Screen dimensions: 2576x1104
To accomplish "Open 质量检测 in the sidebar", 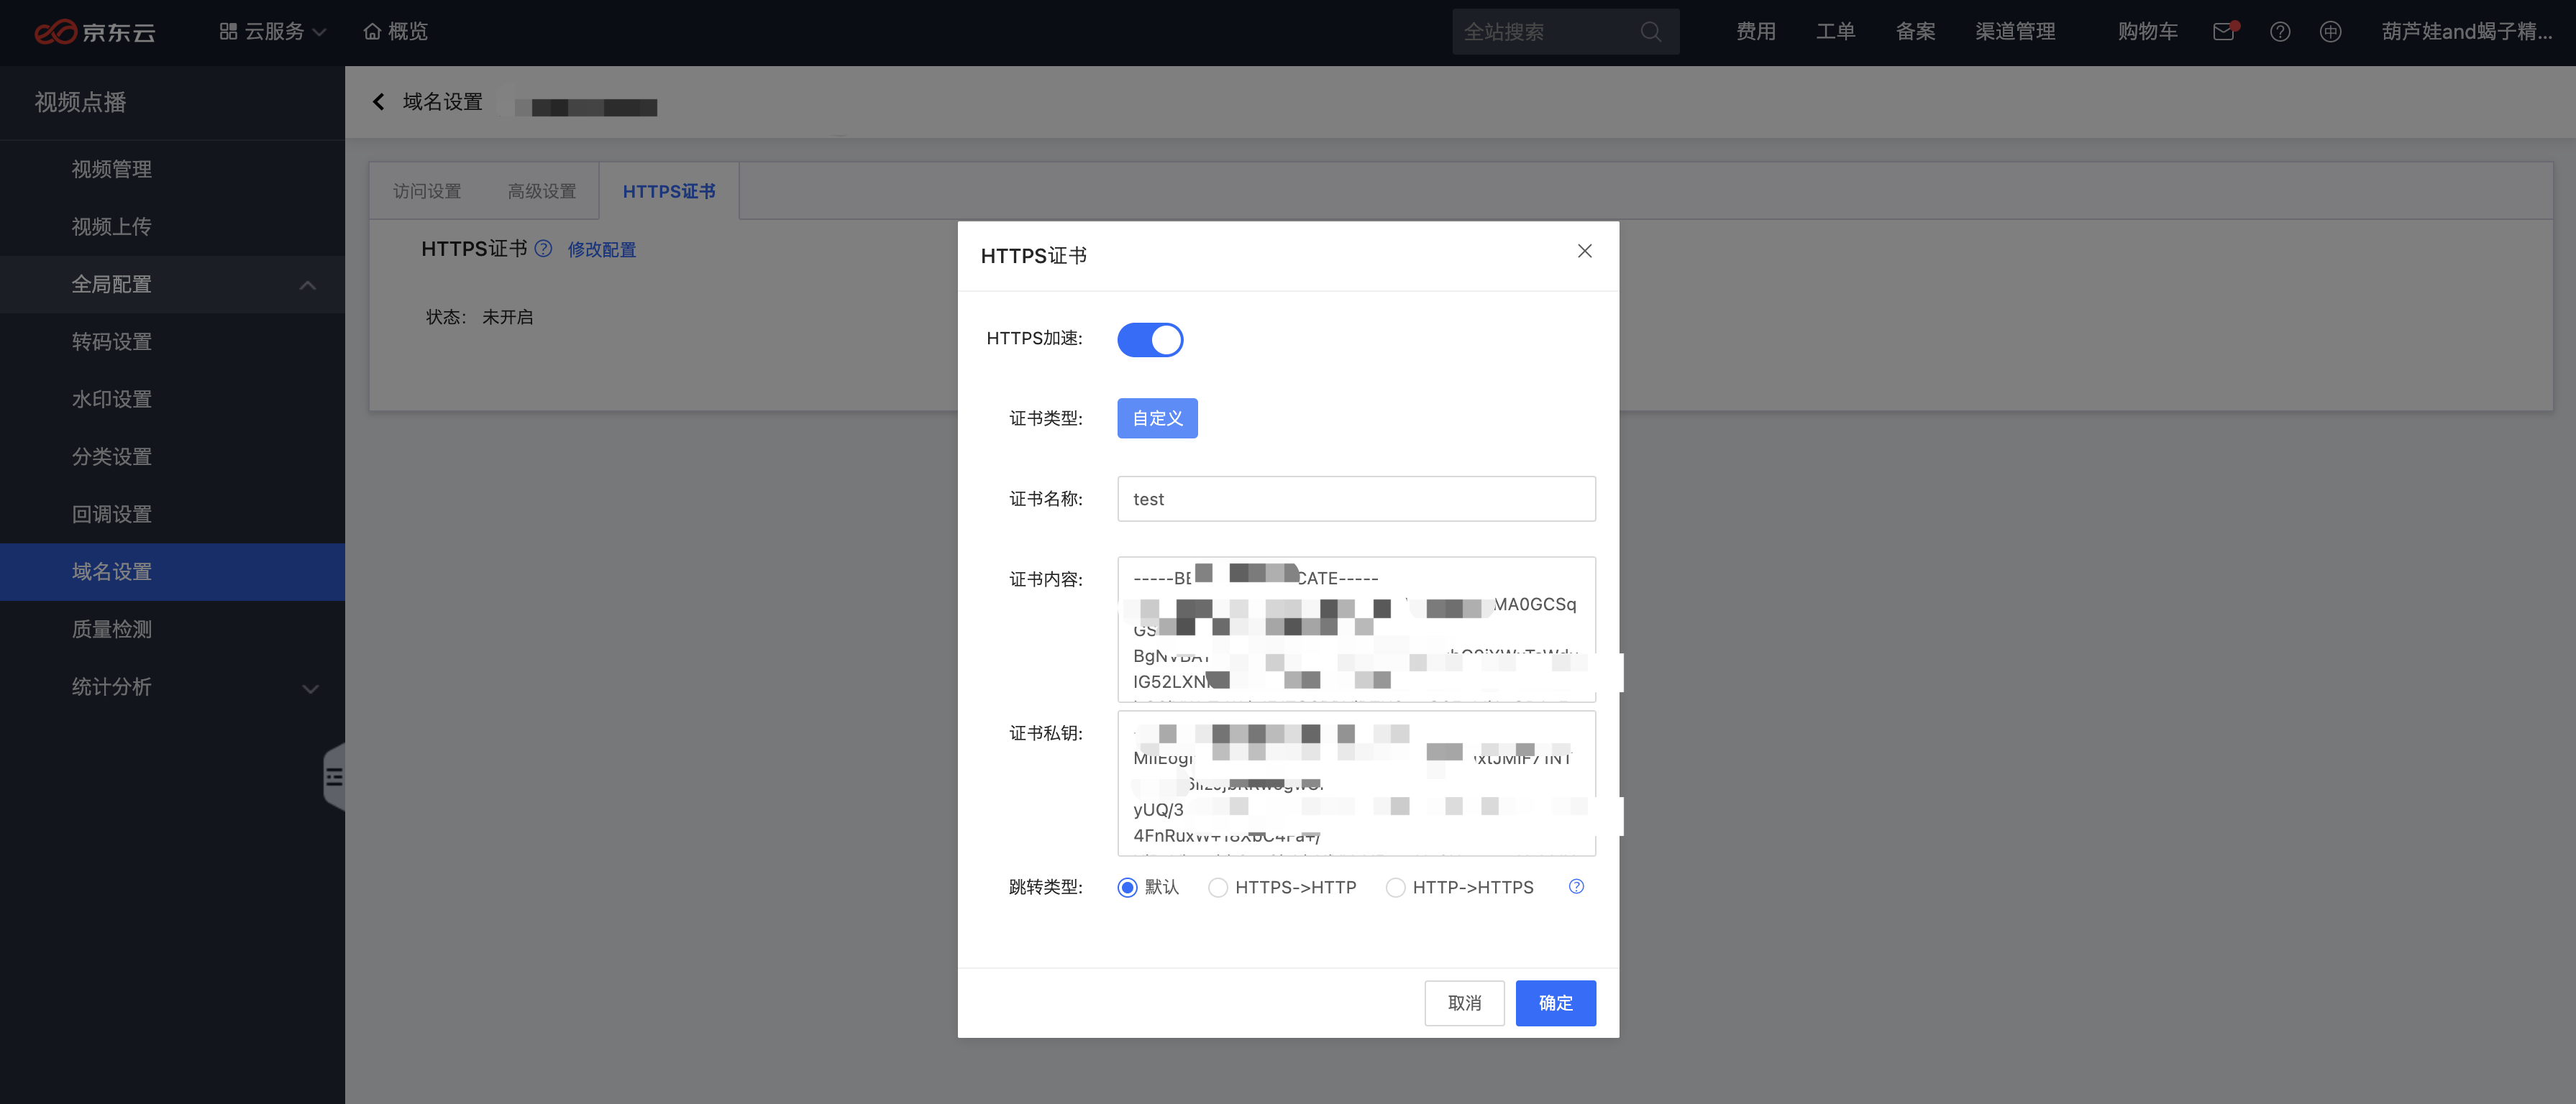I will pos(172,630).
